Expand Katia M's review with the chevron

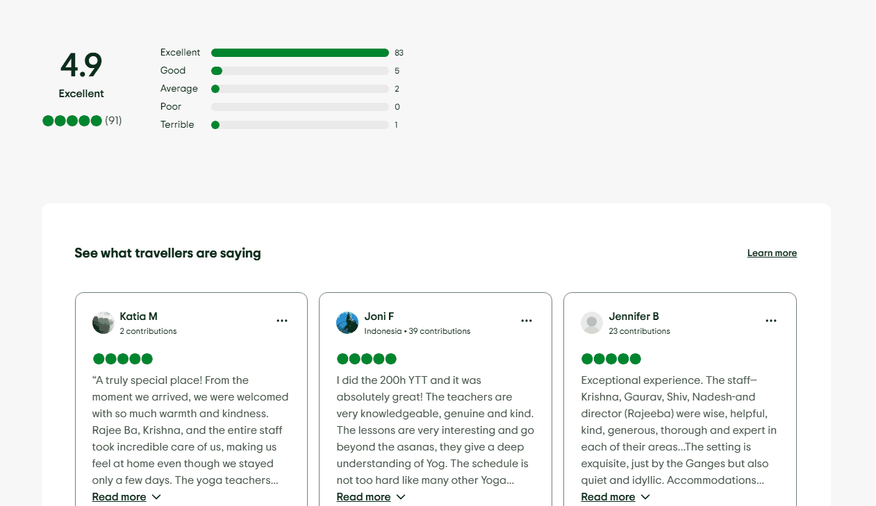coord(156,497)
